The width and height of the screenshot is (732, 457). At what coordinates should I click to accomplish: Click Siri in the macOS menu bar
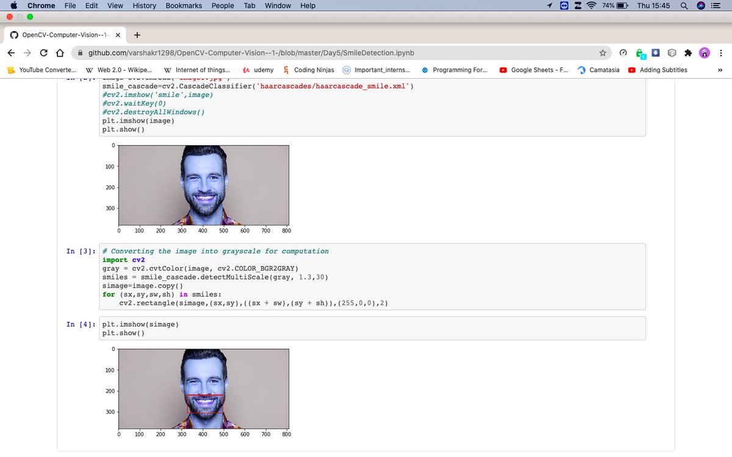(x=699, y=5)
